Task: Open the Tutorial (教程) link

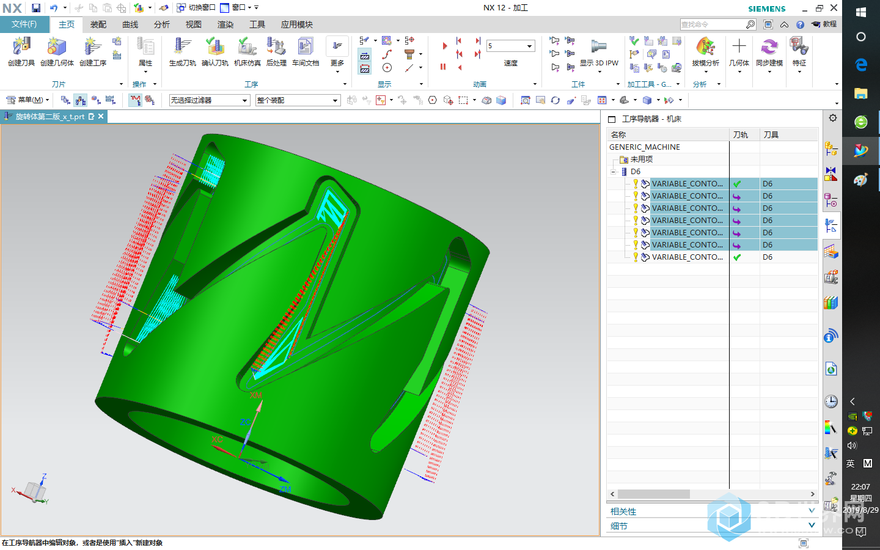Action: [x=824, y=24]
